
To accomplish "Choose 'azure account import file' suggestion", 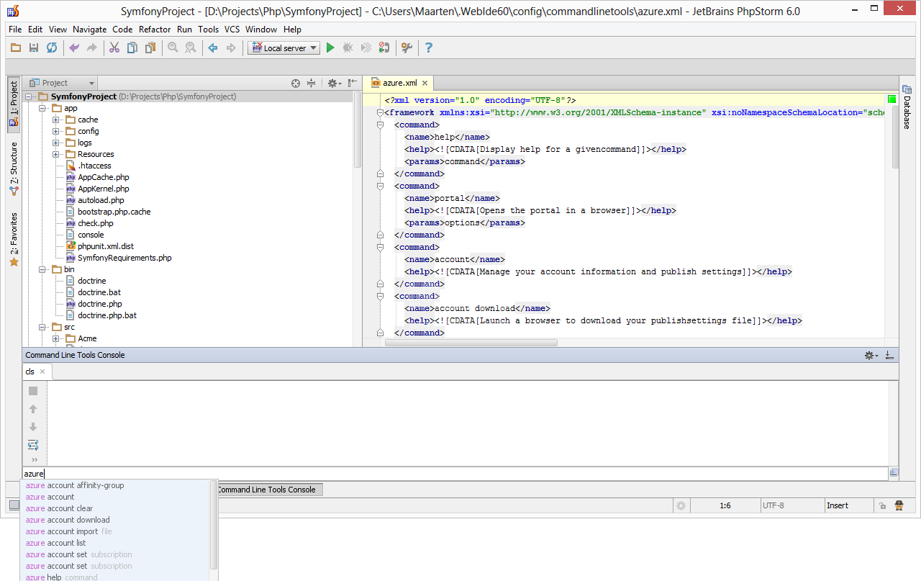I will tap(116, 531).
